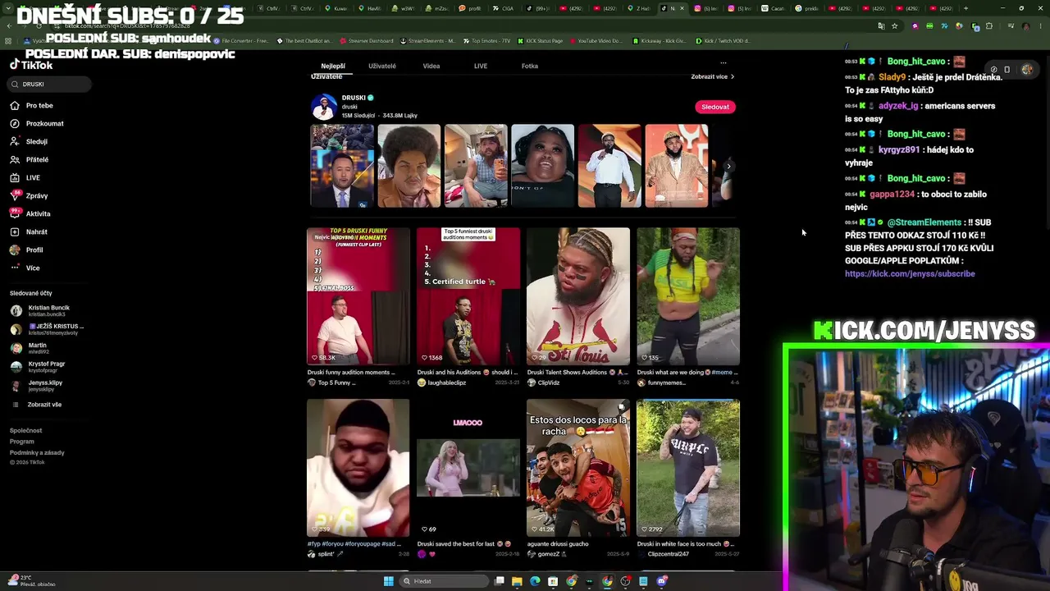Click the taskbar Hledat search box
Image resolution: width=1050 pixels, height=591 pixels.
[x=443, y=581]
